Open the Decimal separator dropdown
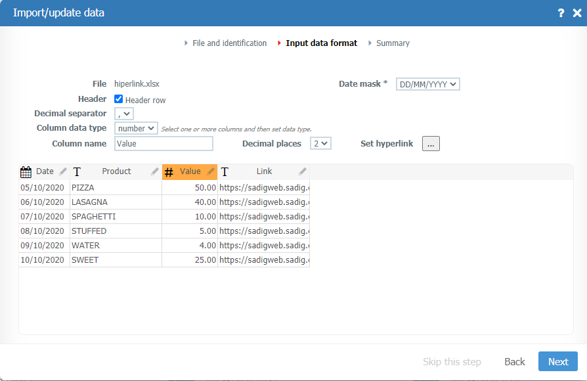Screen dimensions: 587x381 pos(123,114)
